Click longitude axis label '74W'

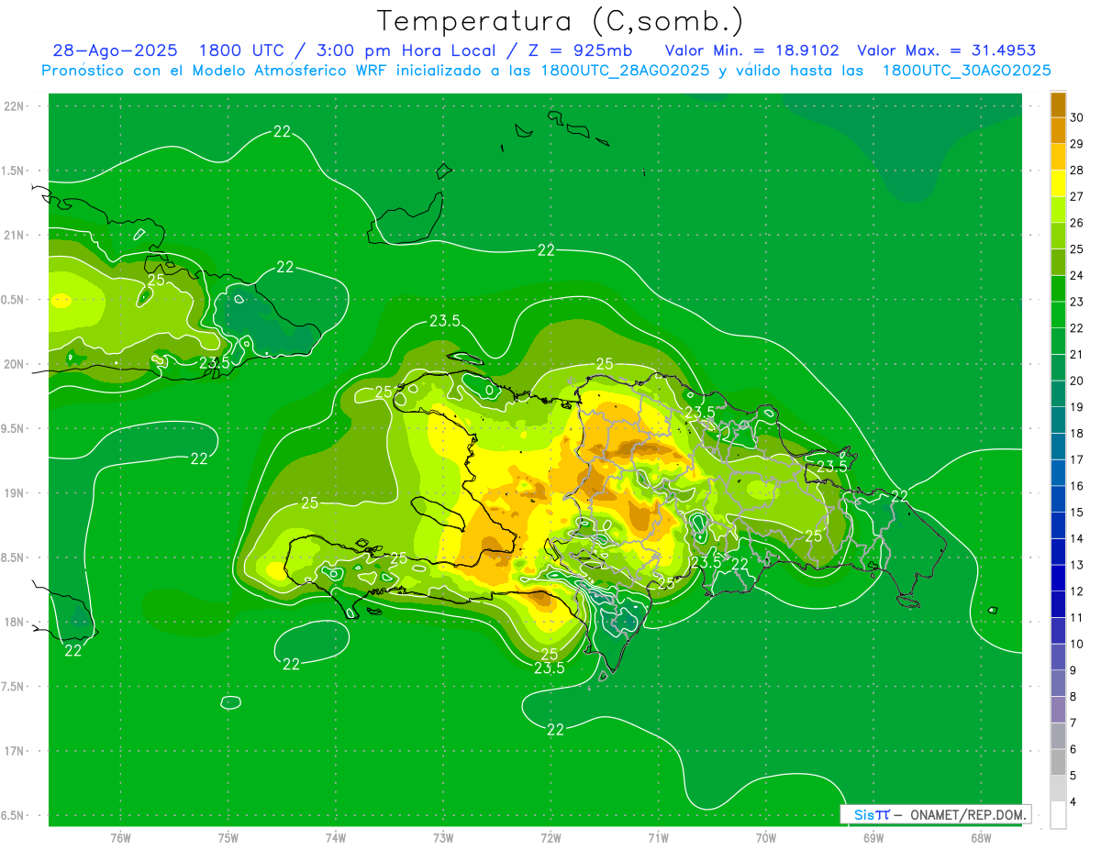336,837
